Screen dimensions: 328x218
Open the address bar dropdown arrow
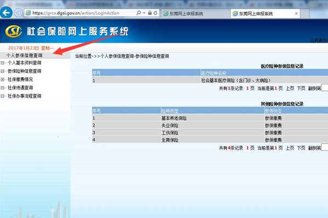click(x=144, y=13)
